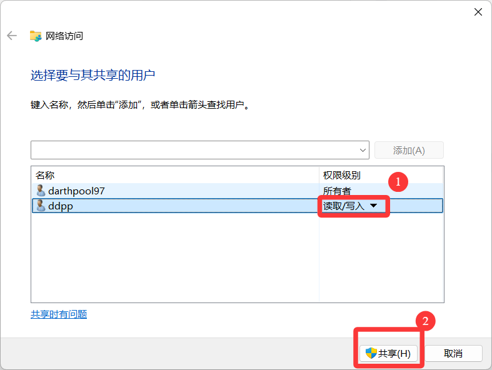
Task: Click the network access folder icon
Action: point(36,36)
